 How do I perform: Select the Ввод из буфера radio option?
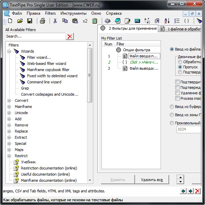[172, 107]
